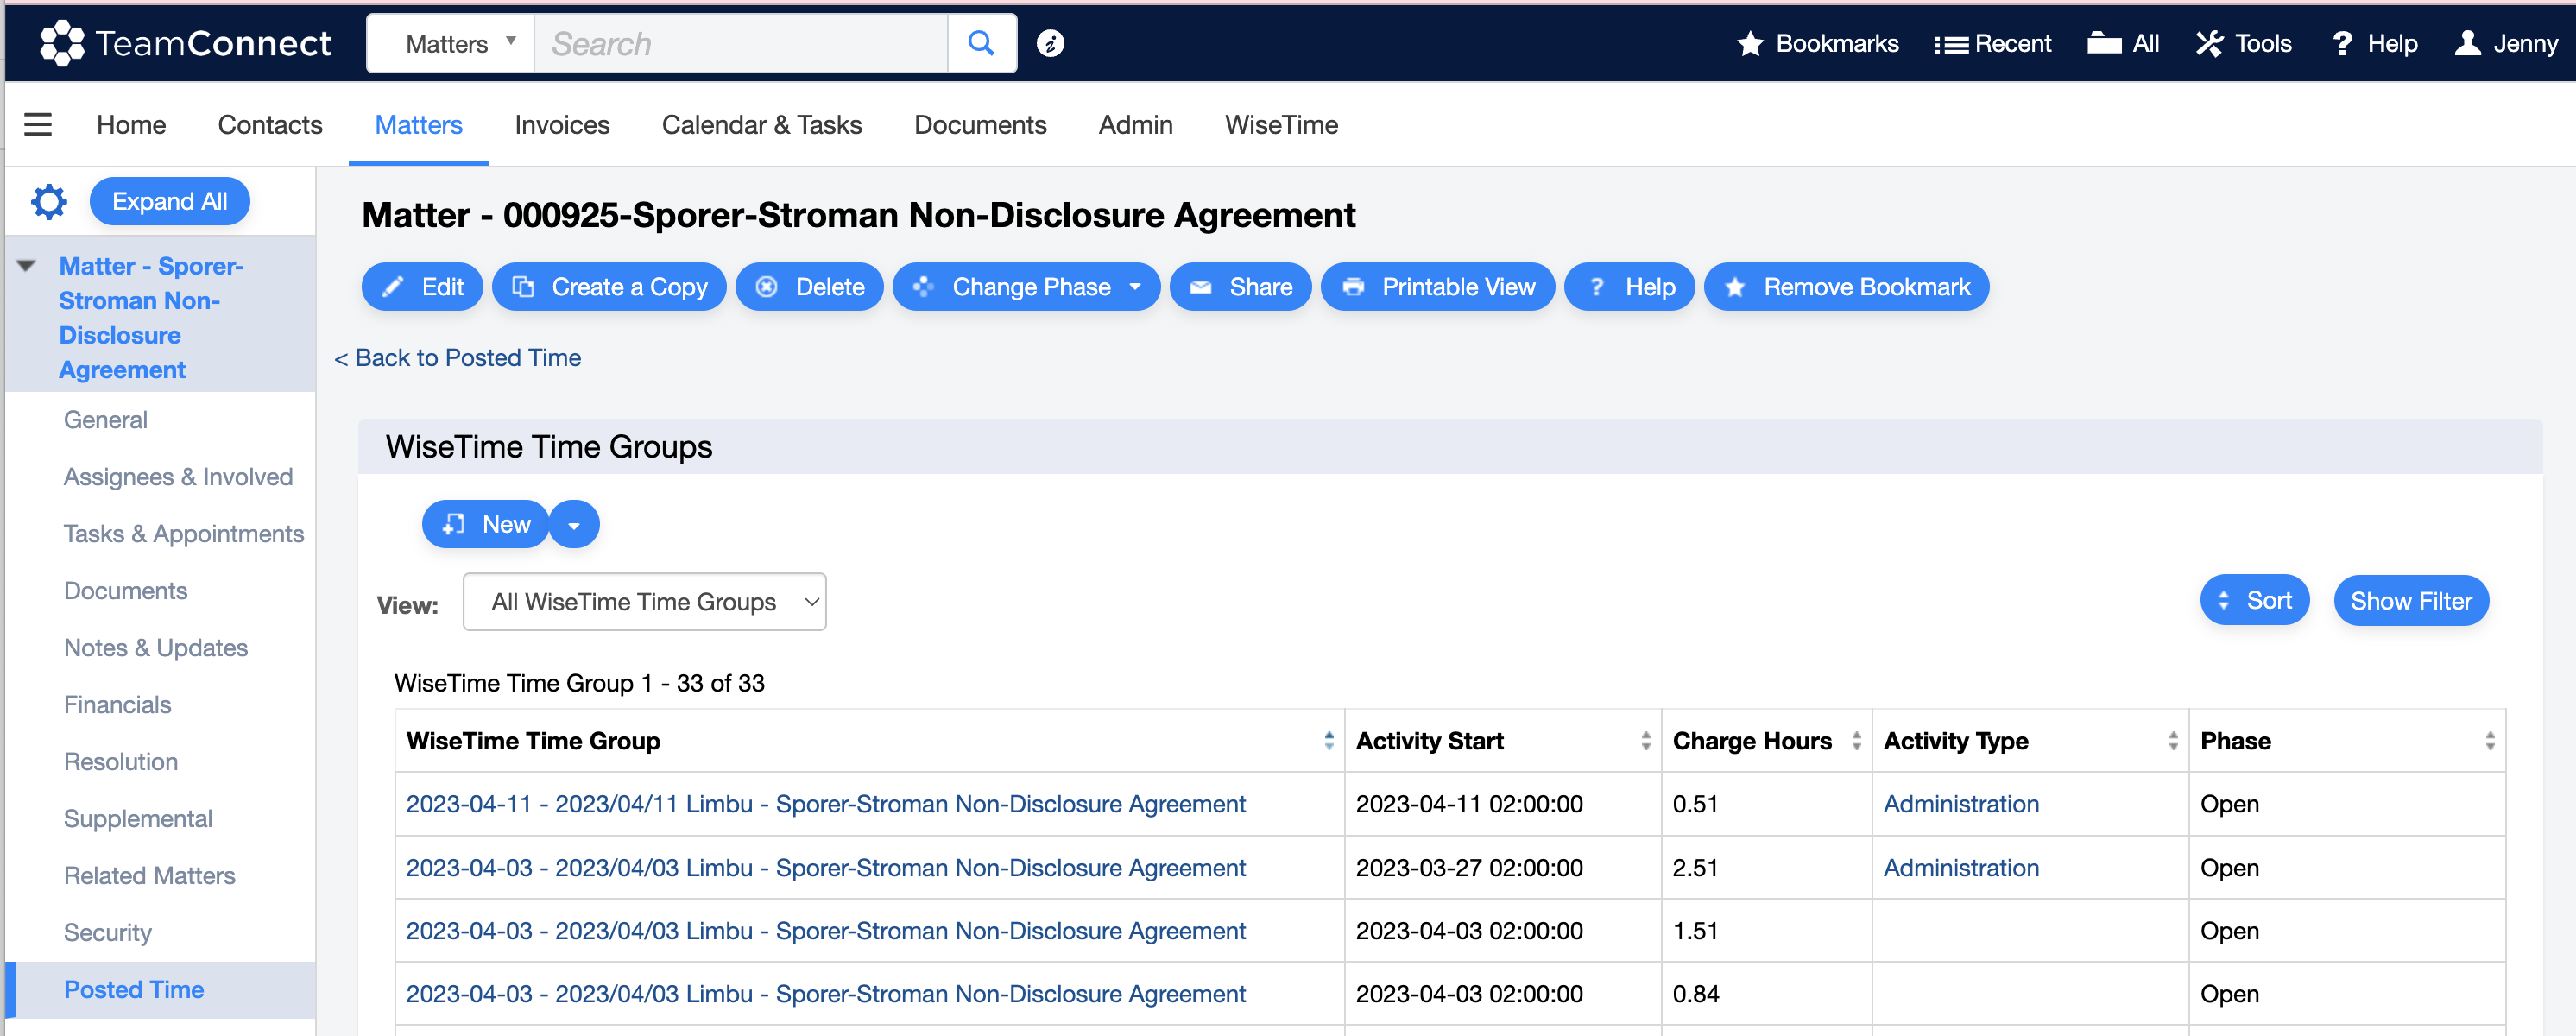This screenshot has width=2576, height=1036.
Task: Select the Matters tab
Action: tap(418, 125)
